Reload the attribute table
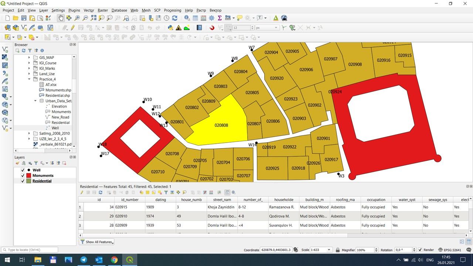The width and height of the screenshot is (473, 266). coord(101,192)
